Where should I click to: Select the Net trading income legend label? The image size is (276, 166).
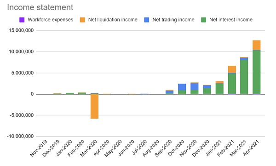coord(173,19)
